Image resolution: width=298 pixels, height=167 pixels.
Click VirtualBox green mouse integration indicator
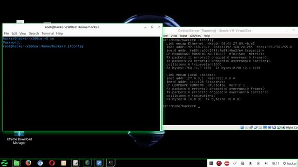(278, 128)
